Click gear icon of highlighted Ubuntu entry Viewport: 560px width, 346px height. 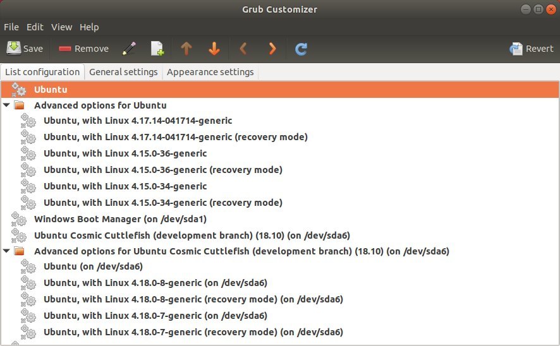(x=18, y=89)
